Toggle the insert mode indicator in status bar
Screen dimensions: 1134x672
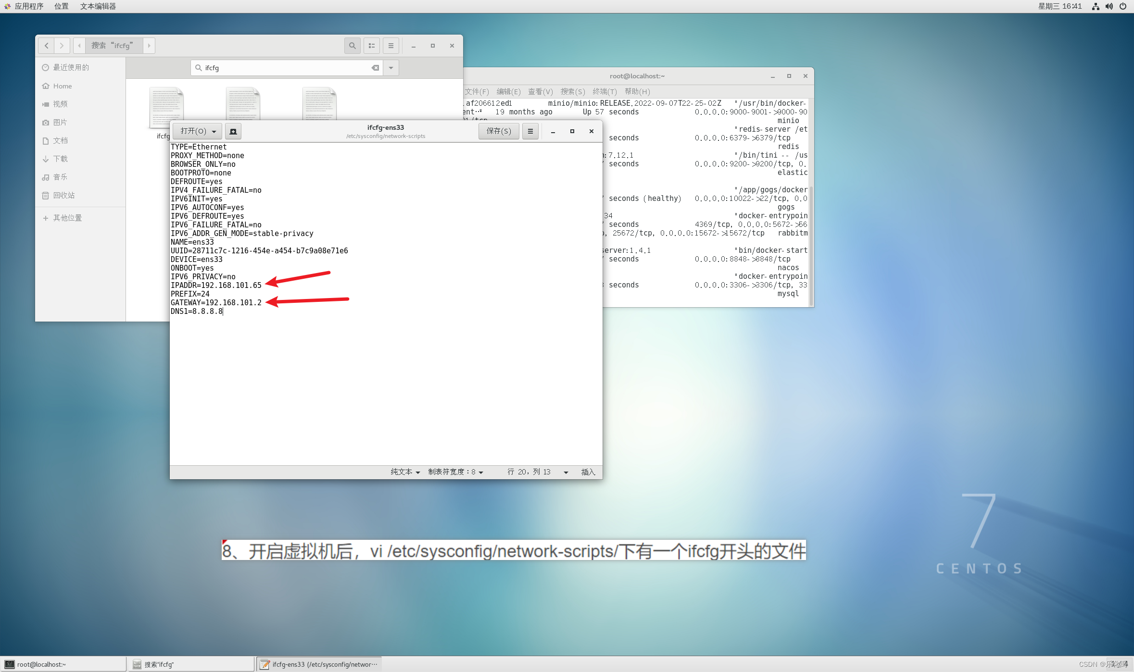(x=588, y=472)
